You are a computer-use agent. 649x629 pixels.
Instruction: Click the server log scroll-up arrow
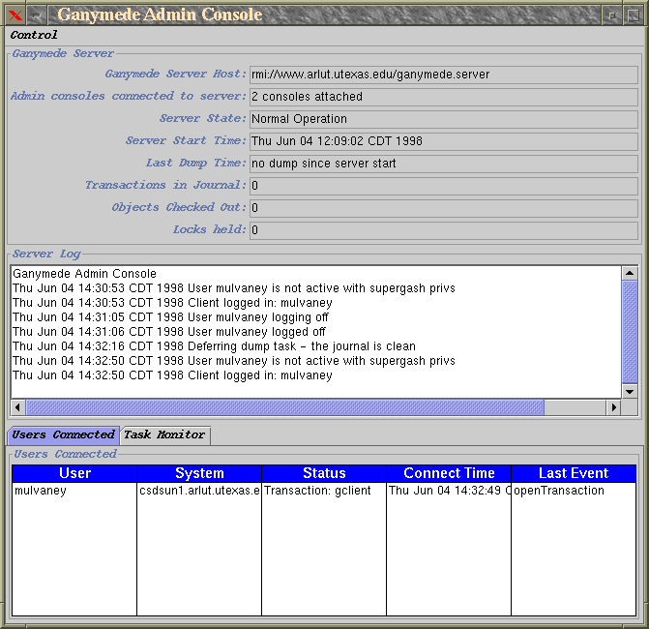pos(630,274)
